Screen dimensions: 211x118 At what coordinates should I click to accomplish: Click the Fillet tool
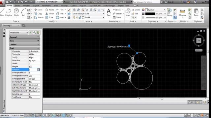tap(60, 14)
